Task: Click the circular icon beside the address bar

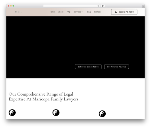Action: pos(103,6)
